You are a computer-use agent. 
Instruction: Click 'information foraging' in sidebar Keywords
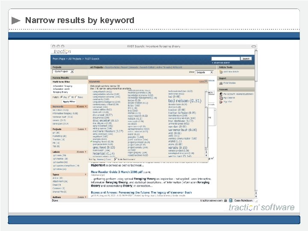pos(65,113)
